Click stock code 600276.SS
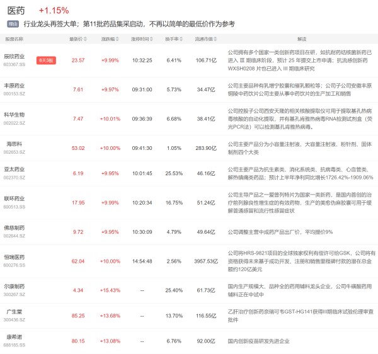Image resolution: width=378 pixels, height=354 pixels. [x=14, y=265]
